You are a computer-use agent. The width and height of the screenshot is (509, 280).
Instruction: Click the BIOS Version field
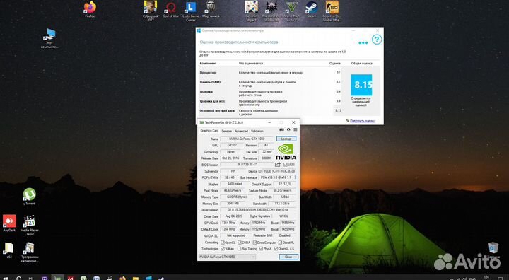[x=247, y=165]
